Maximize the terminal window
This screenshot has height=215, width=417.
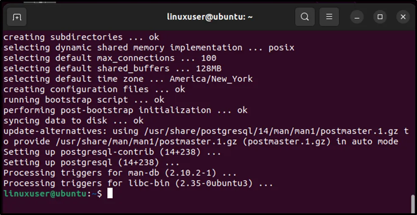pos(380,17)
